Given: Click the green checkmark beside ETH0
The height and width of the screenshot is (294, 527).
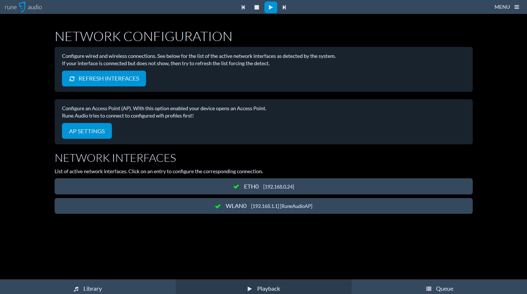Looking at the screenshot, I should [236, 187].
